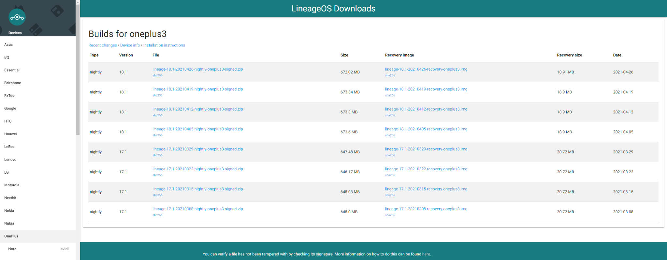667x260 pixels.
Task: Expand the Huawei vendor entry
Action: [x=38, y=134]
